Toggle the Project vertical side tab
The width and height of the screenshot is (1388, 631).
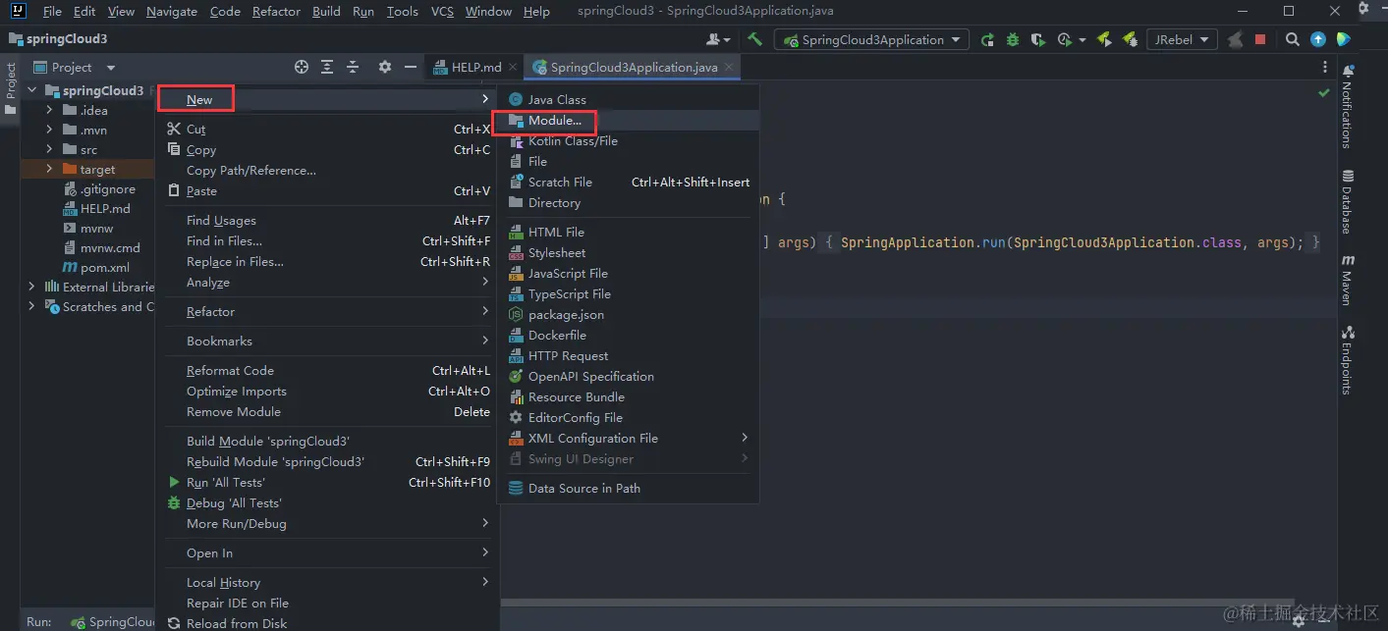[x=11, y=88]
